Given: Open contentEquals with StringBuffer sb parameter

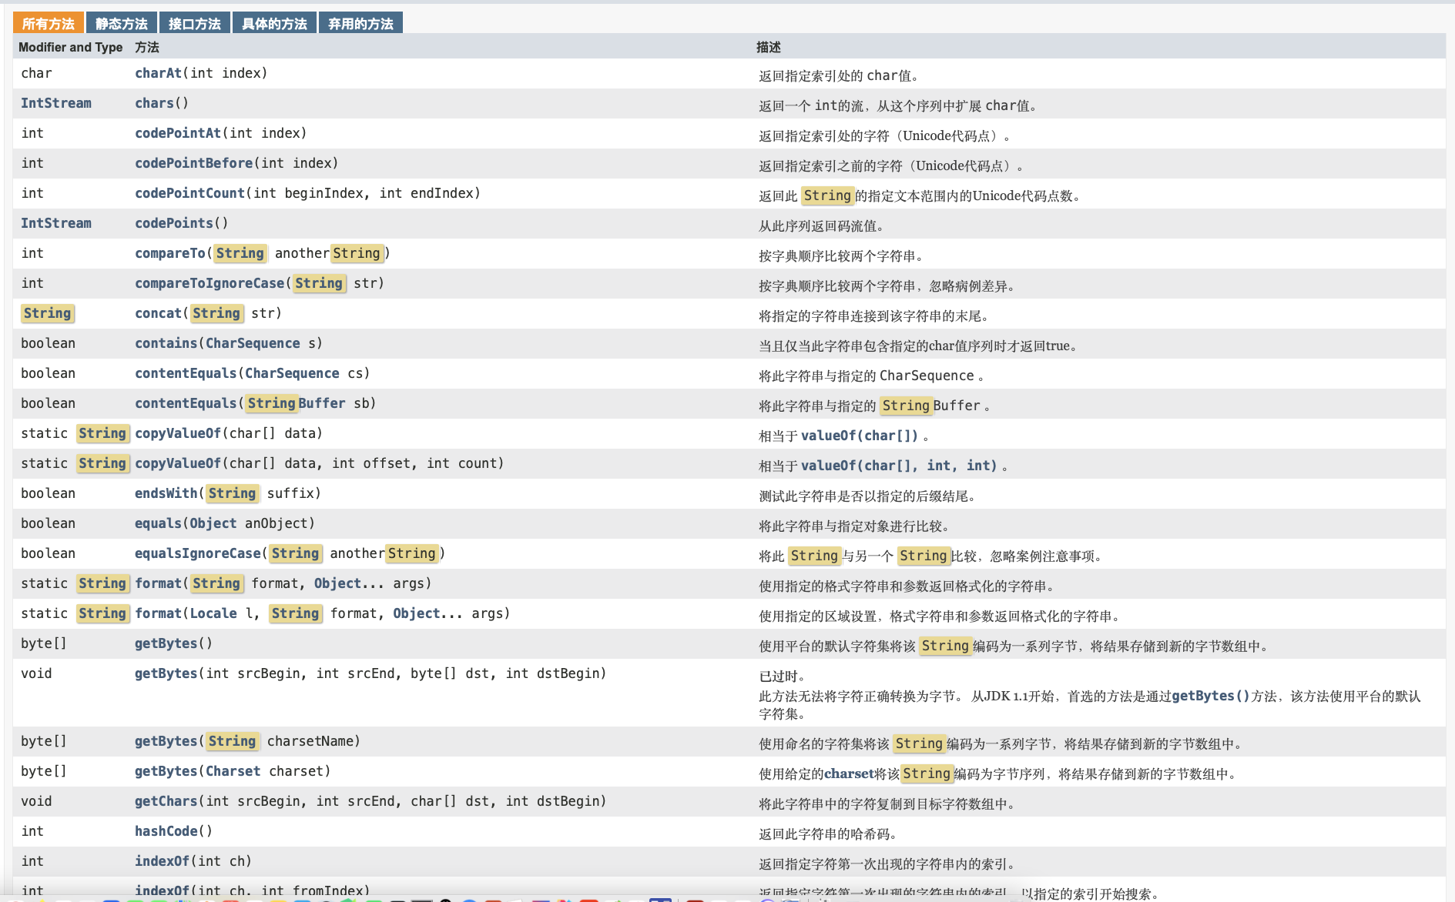Looking at the screenshot, I should click(x=186, y=403).
